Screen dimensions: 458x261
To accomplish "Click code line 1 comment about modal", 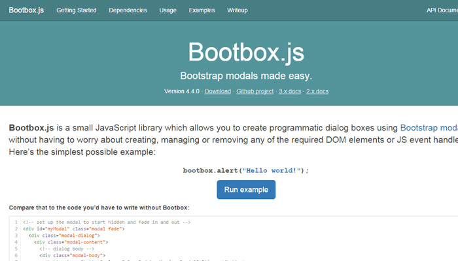I will (107, 222).
